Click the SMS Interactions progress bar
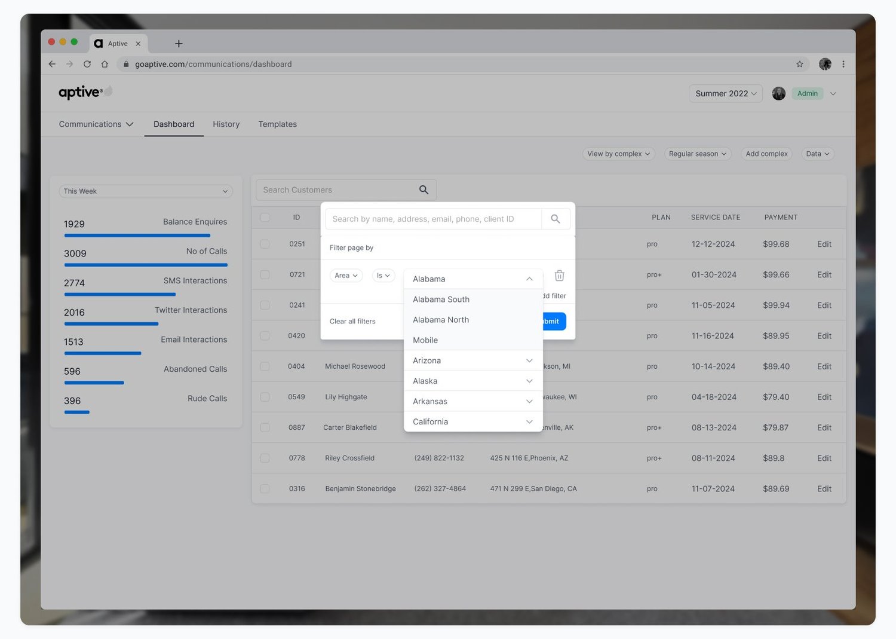 pyautogui.click(x=120, y=295)
